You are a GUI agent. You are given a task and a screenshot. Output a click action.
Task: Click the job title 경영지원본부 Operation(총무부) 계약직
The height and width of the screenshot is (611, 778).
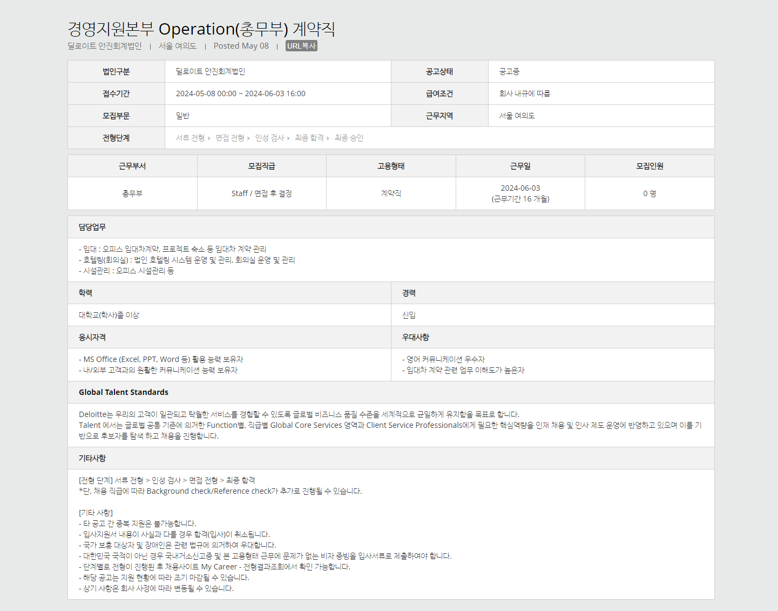coord(201,29)
